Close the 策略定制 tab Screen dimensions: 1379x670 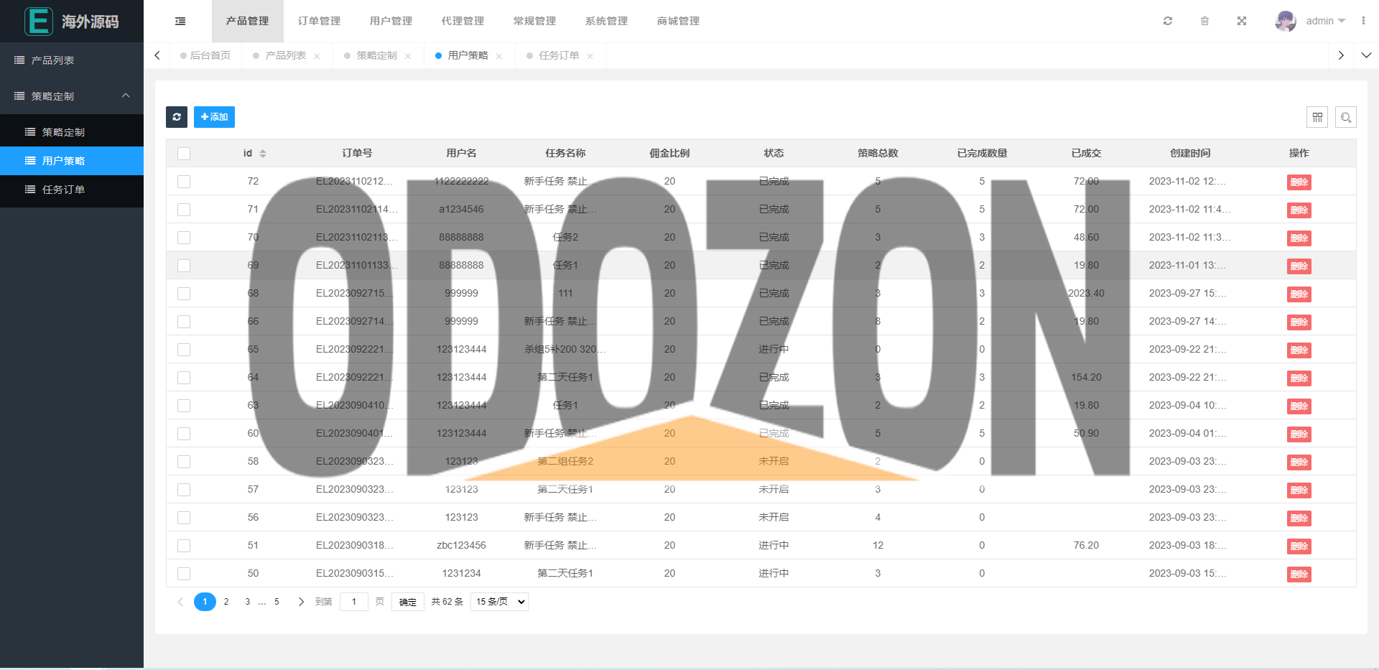[x=408, y=56]
